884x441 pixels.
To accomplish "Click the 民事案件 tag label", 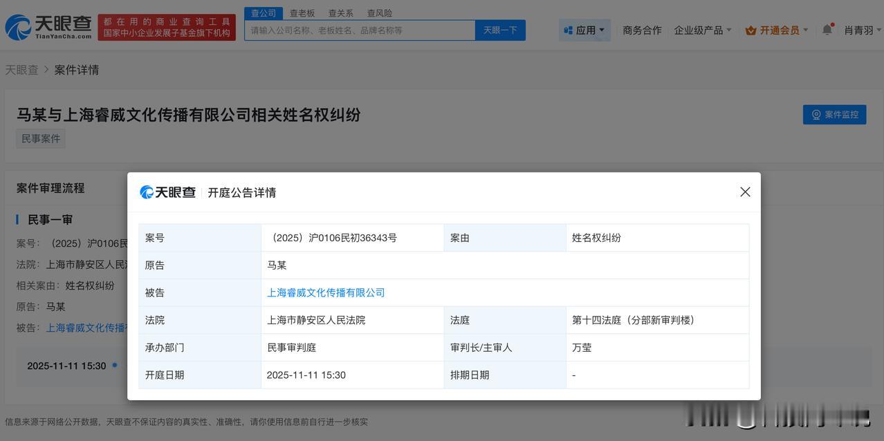I will click(x=41, y=138).
